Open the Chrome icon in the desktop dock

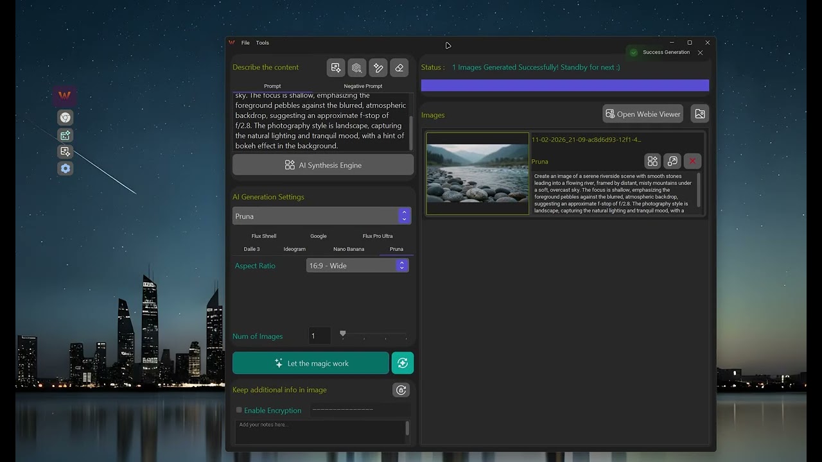[x=65, y=117]
